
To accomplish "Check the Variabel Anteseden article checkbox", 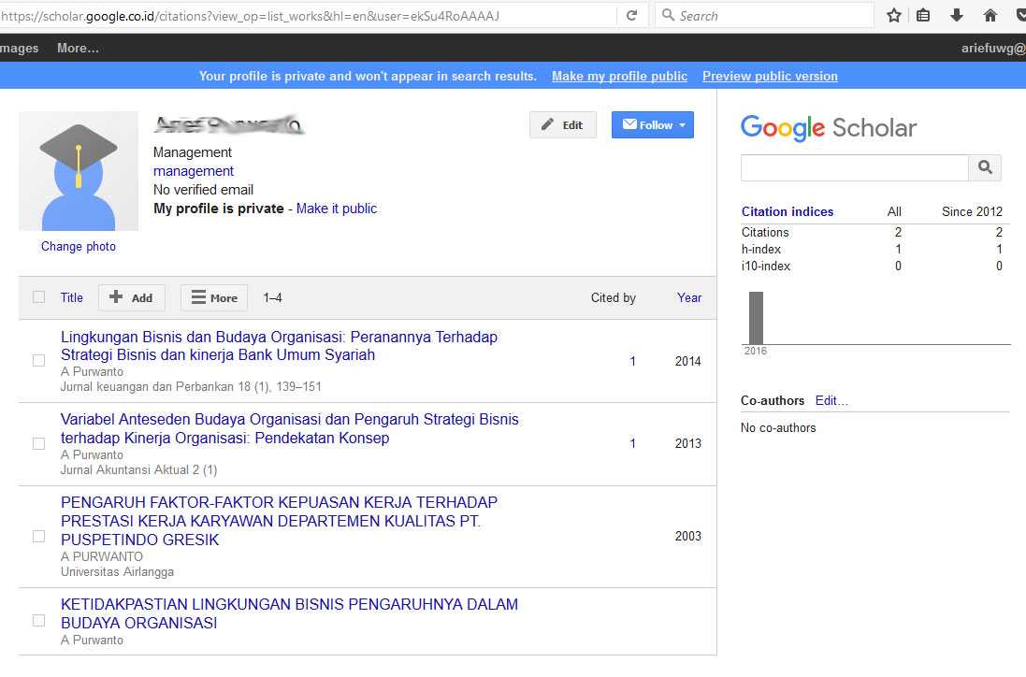I will pyautogui.click(x=38, y=443).
